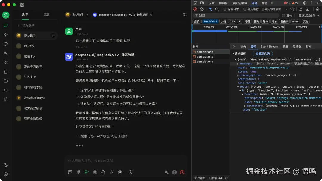Open throttling mode dropdown (已停用节流模式)
Image resolution: width=322 pixels, height=181 pixels.
(275, 9)
